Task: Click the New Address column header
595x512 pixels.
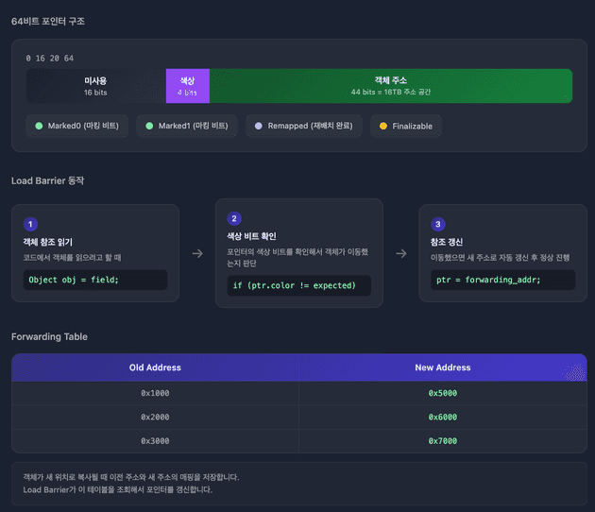Action: pos(442,367)
